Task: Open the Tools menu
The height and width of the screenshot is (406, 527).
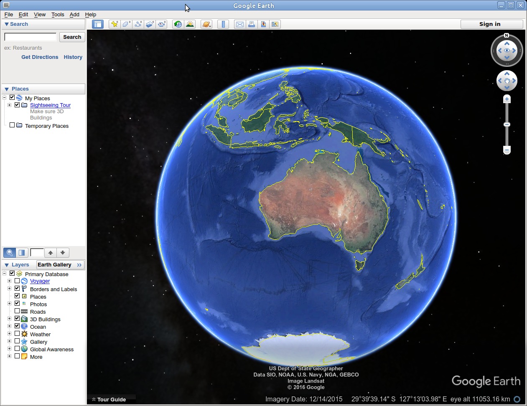Action: point(58,14)
